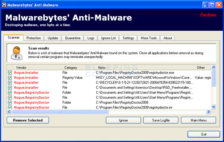Sort by the Items column header

coord(144,67)
